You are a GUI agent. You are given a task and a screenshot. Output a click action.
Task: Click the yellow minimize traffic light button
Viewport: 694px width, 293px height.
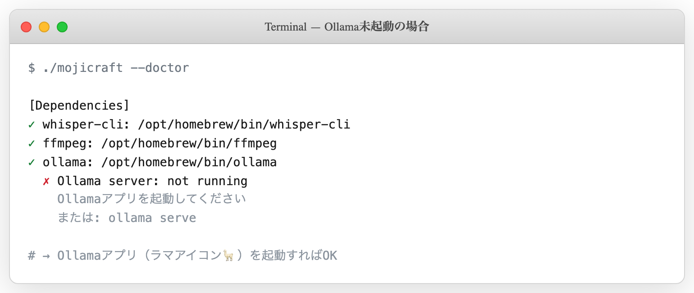click(44, 27)
